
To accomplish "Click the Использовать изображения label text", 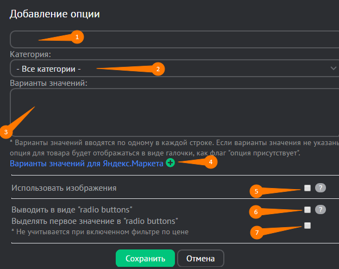I will (64, 188).
